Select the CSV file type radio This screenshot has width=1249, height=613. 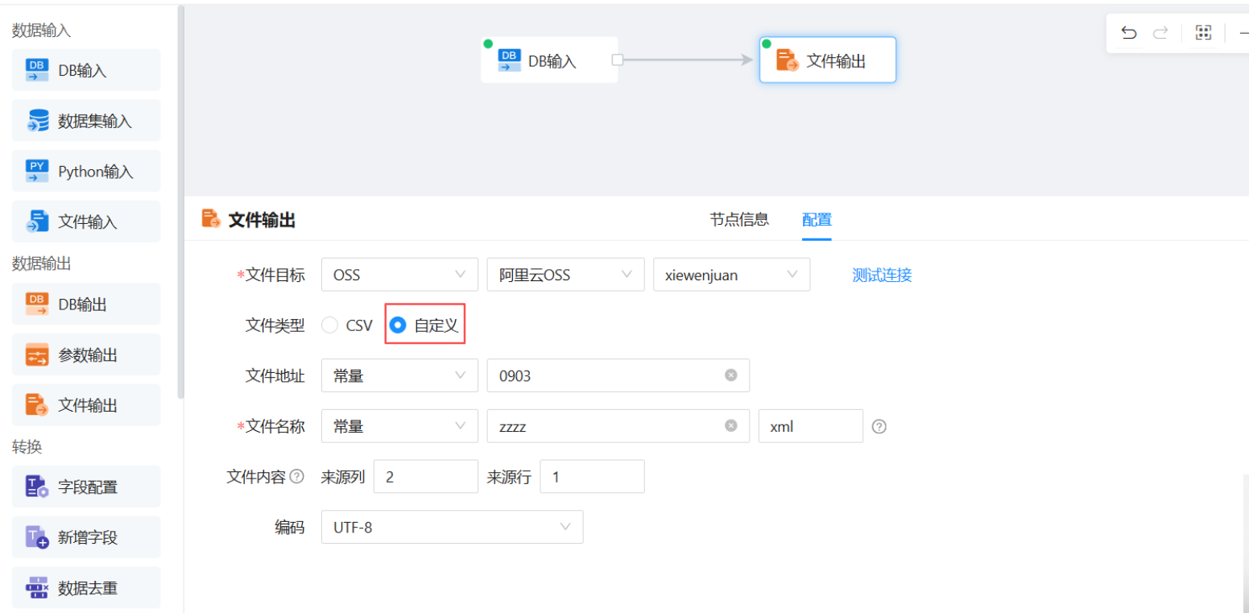point(329,325)
